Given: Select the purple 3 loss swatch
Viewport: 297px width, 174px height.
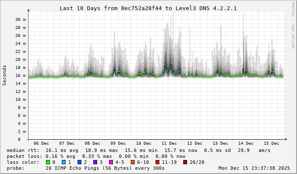Looking at the screenshot, I should (95, 162).
